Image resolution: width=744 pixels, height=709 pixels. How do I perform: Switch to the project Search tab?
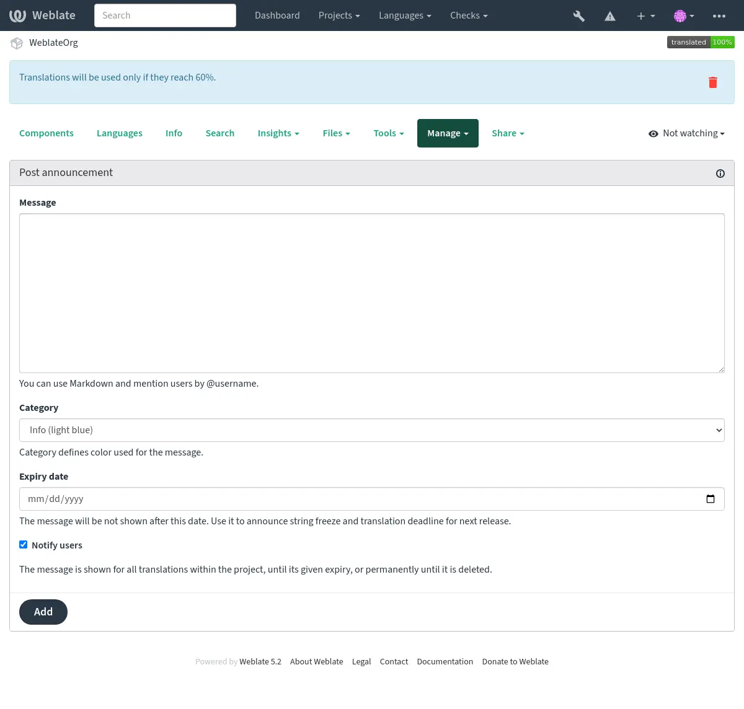[220, 133]
